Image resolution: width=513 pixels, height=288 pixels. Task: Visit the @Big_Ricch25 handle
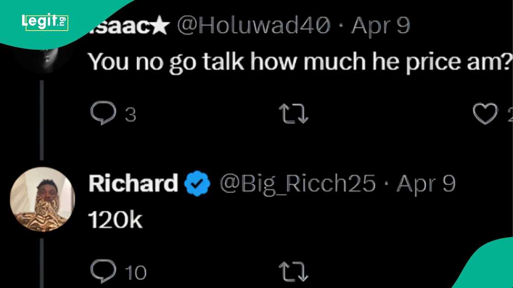(297, 184)
